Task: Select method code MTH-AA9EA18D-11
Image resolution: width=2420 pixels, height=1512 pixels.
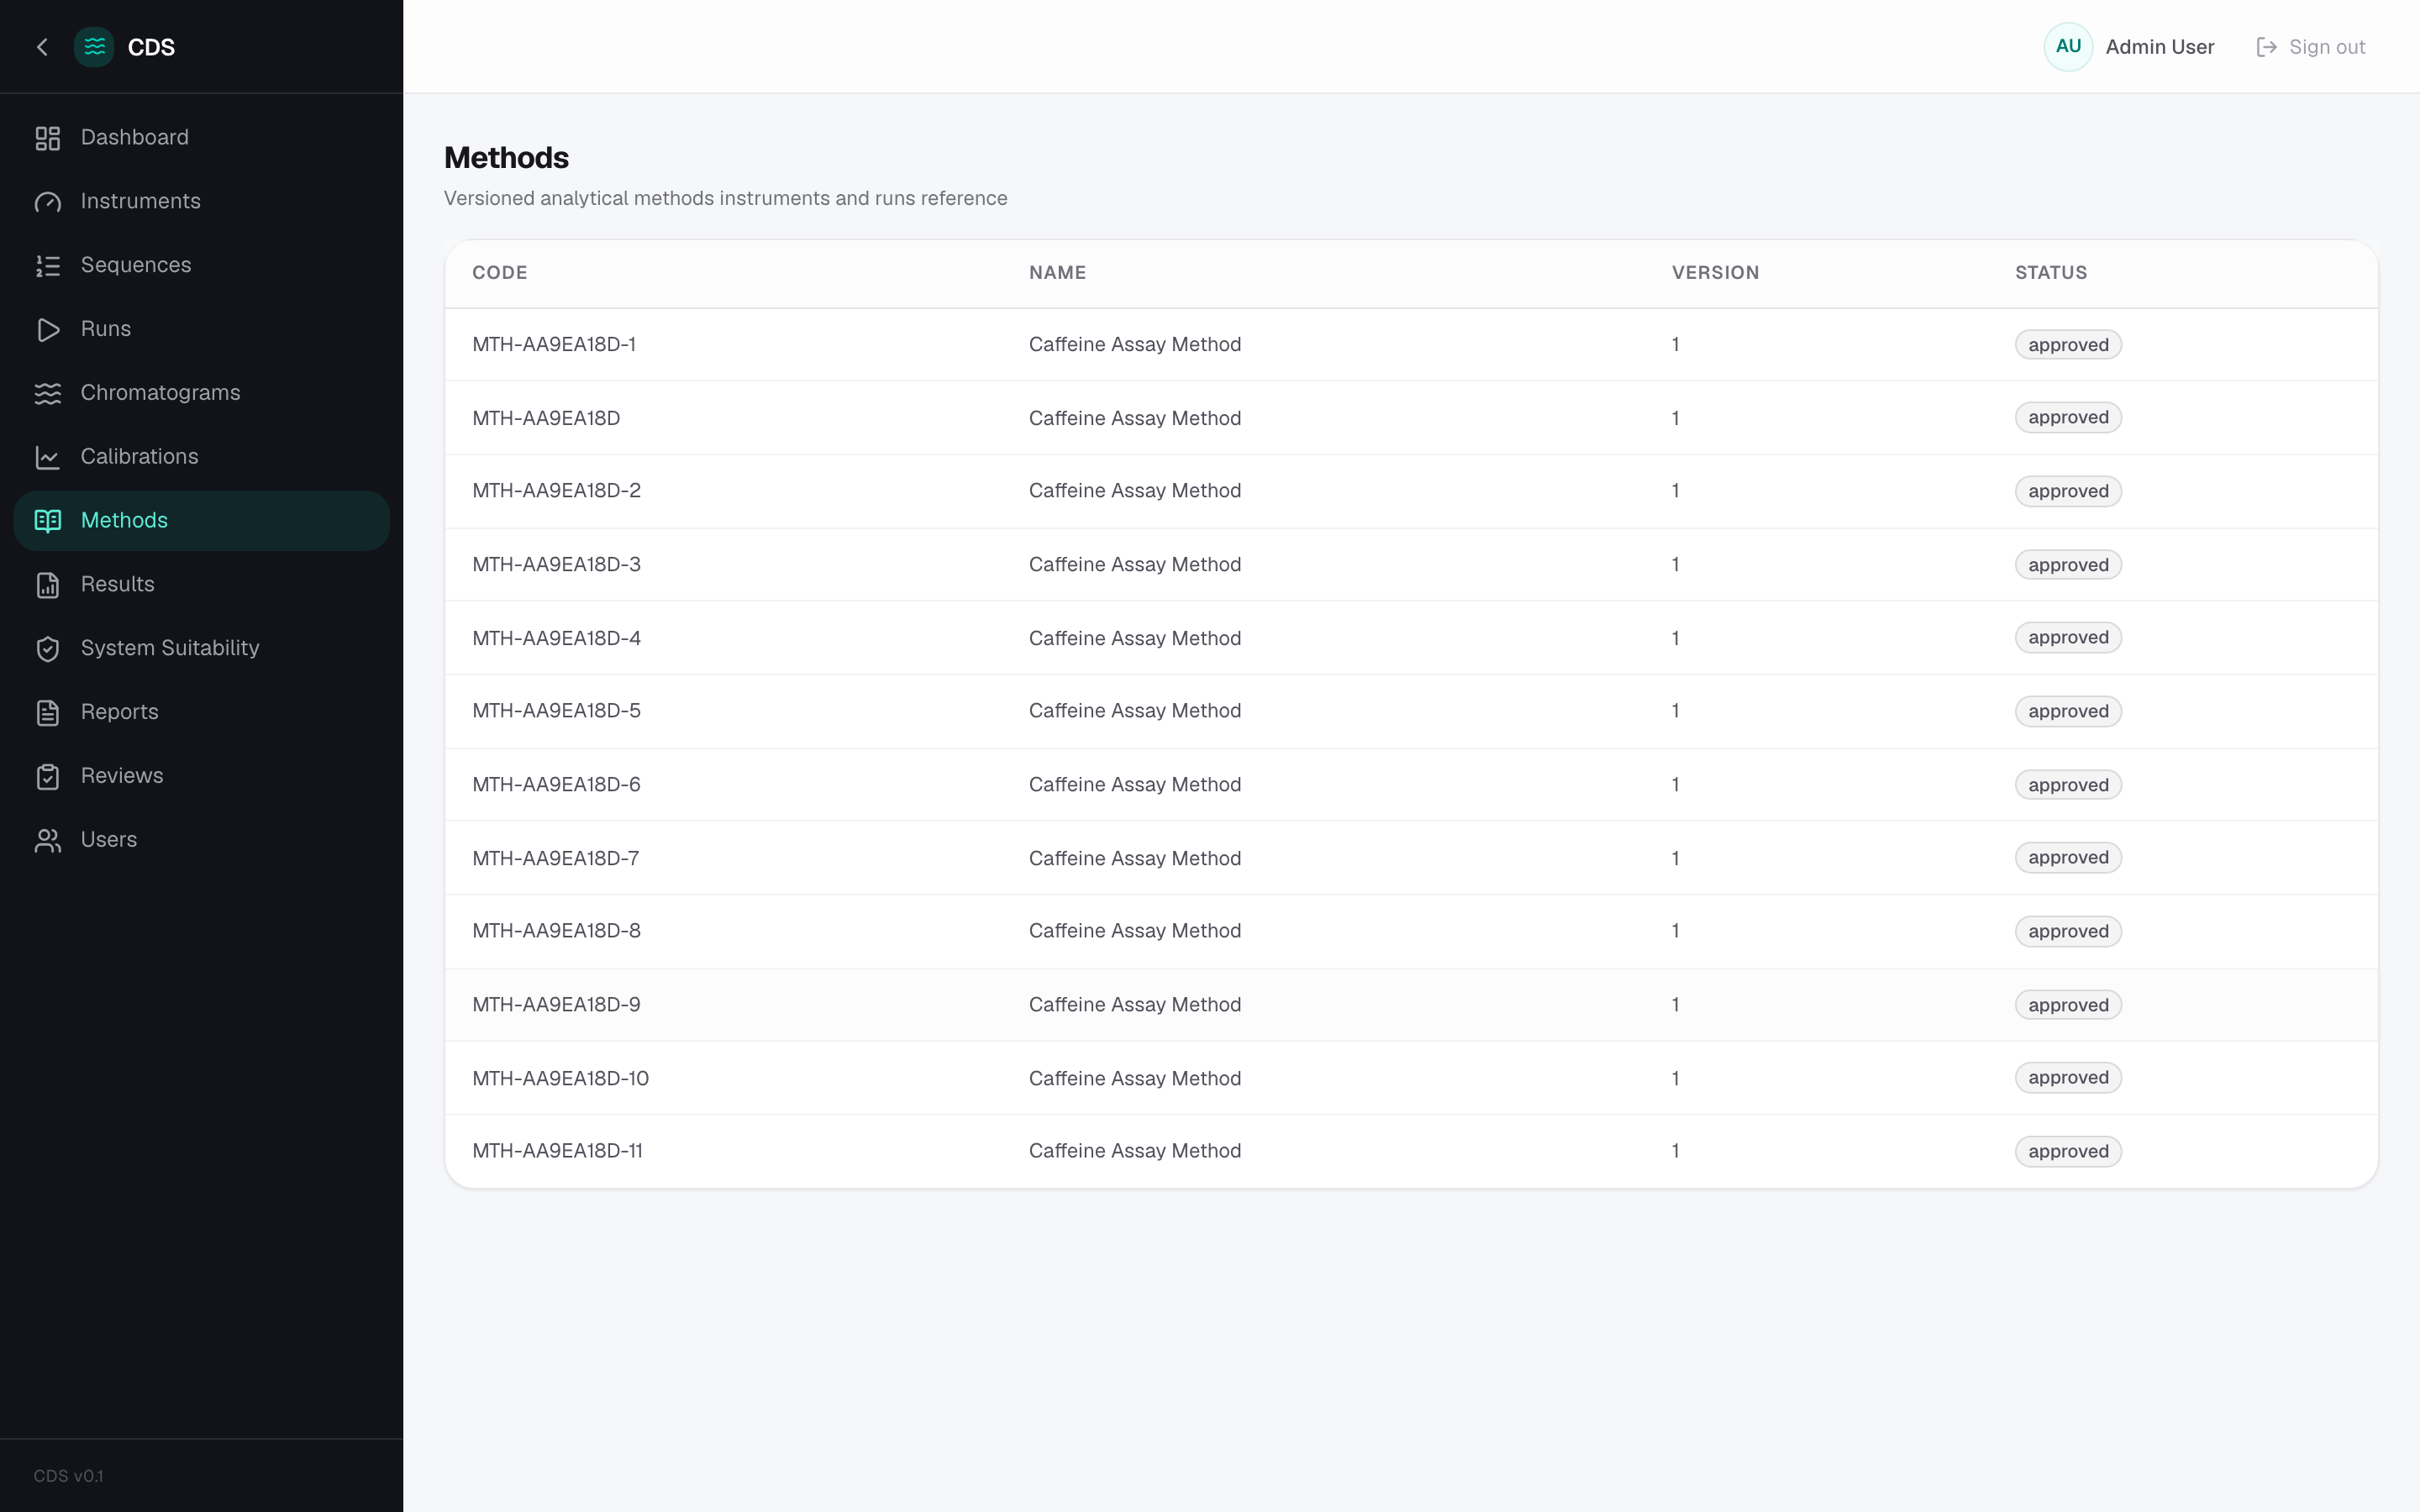Action: (557, 1151)
